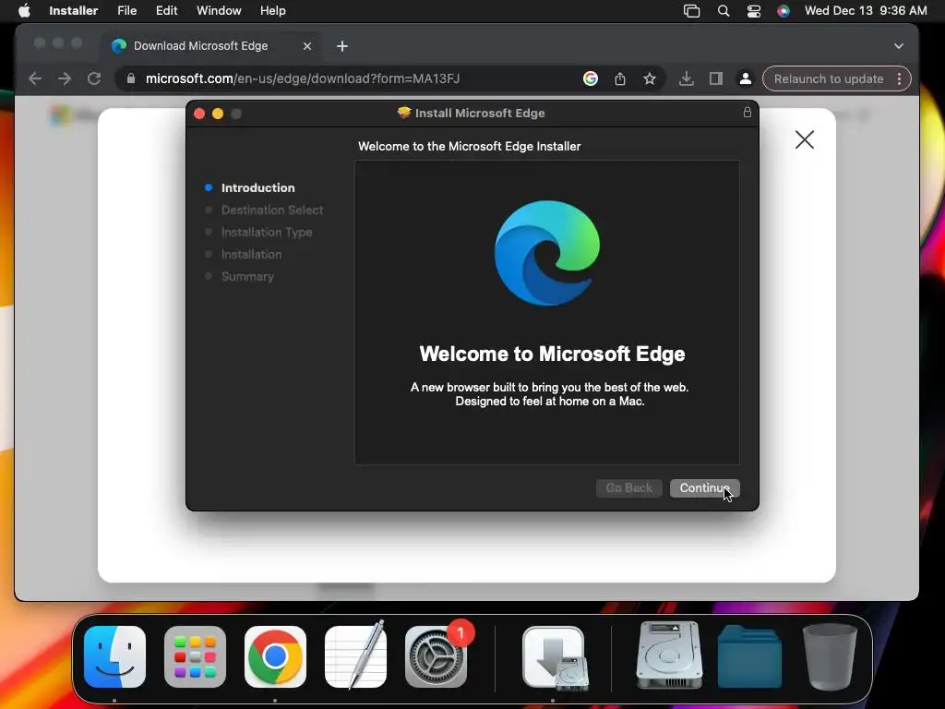Select the Installation Type step

point(267,232)
